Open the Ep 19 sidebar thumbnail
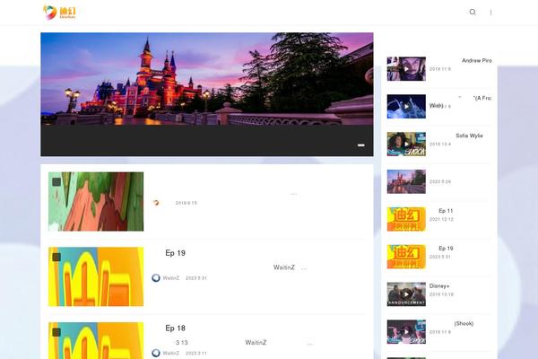This screenshot has width=538, height=359. pos(406,257)
